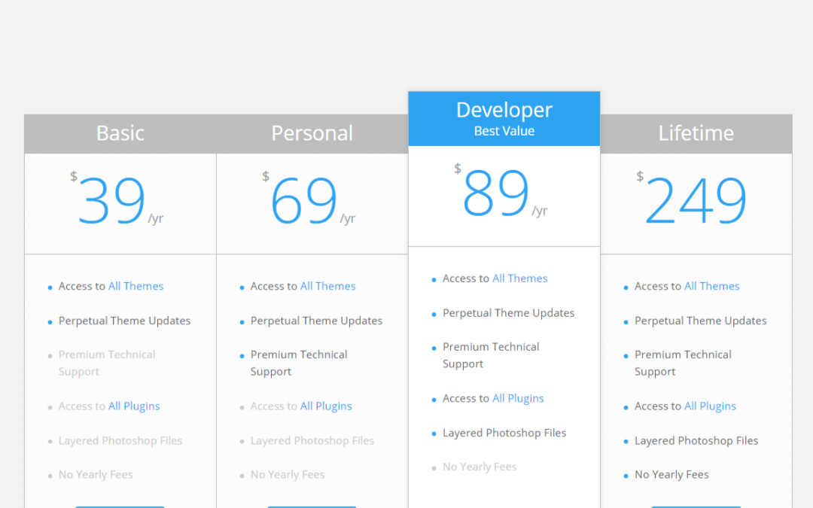Click No Yearly Fees in the Lifetime column
The image size is (813, 508).
tap(671, 475)
